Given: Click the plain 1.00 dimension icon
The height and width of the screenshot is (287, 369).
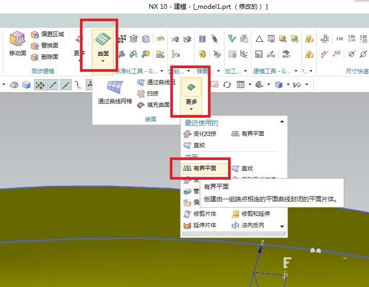Looking at the screenshot, I should pos(340,39).
